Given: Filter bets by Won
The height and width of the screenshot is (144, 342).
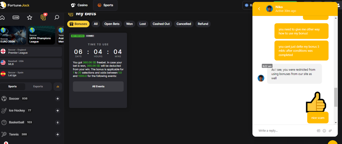Looking at the screenshot, I should (129, 24).
